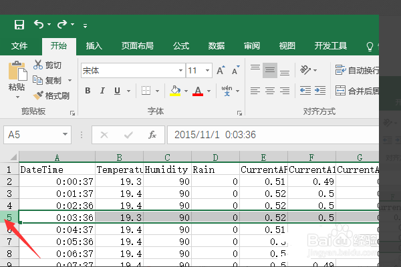Apply yellow fill color bucket
This screenshot has height=267, width=401.
(x=175, y=91)
